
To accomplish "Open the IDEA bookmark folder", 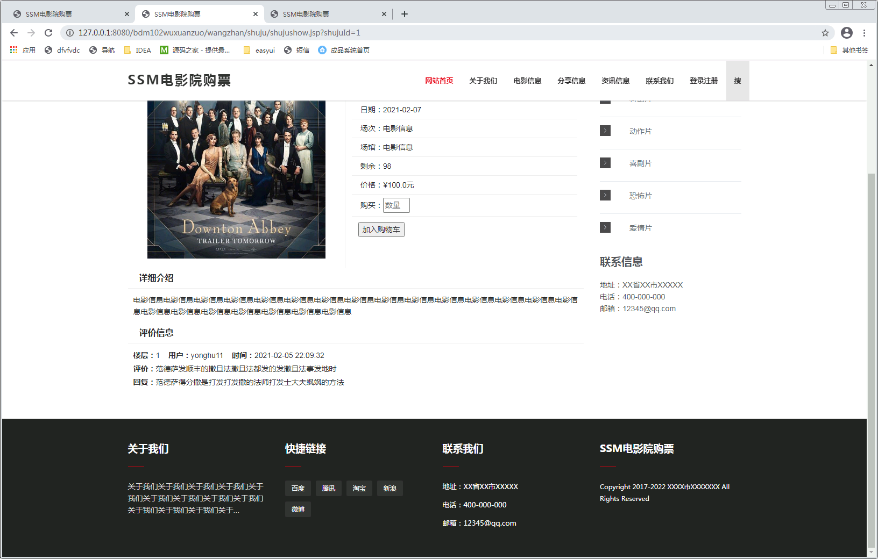I will (x=138, y=50).
